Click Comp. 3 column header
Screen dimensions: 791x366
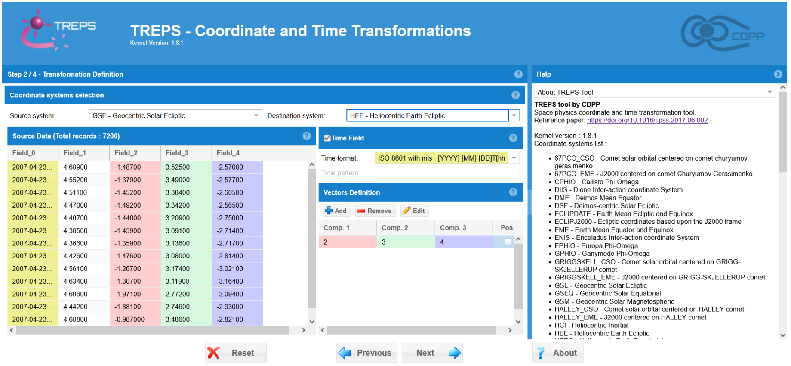tap(464, 228)
